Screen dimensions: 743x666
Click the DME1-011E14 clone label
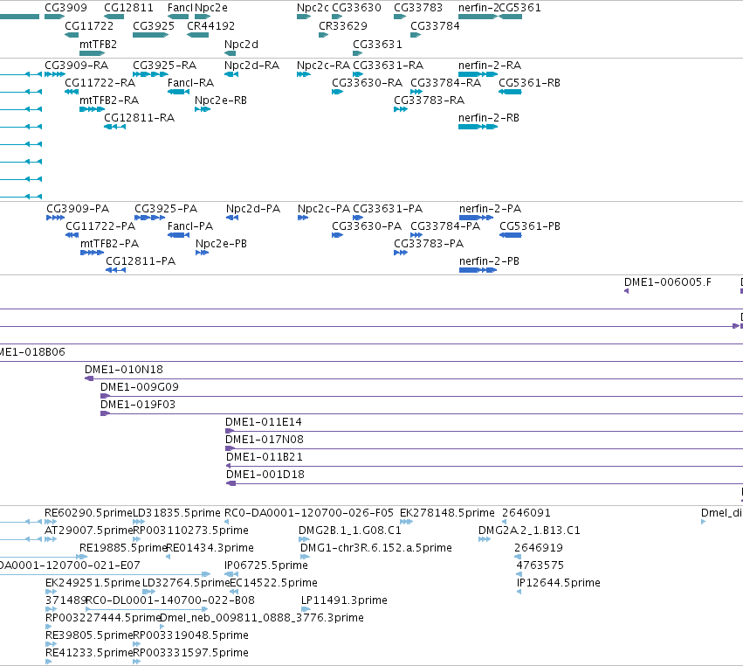pos(264,423)
